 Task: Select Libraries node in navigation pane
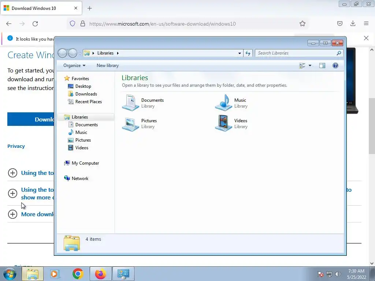(x=79, y=117)
